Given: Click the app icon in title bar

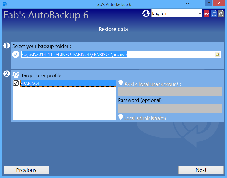Looking at the screenshot, I should click(x=5, y=4).
